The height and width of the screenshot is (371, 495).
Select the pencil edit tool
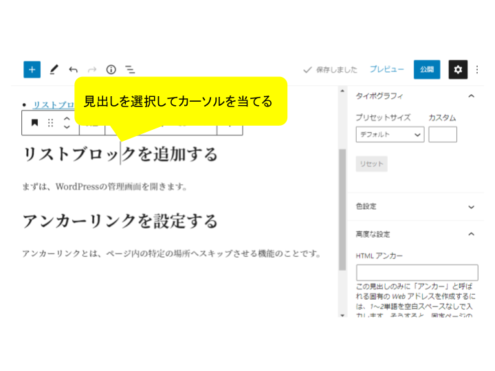[x=54, y=69]
